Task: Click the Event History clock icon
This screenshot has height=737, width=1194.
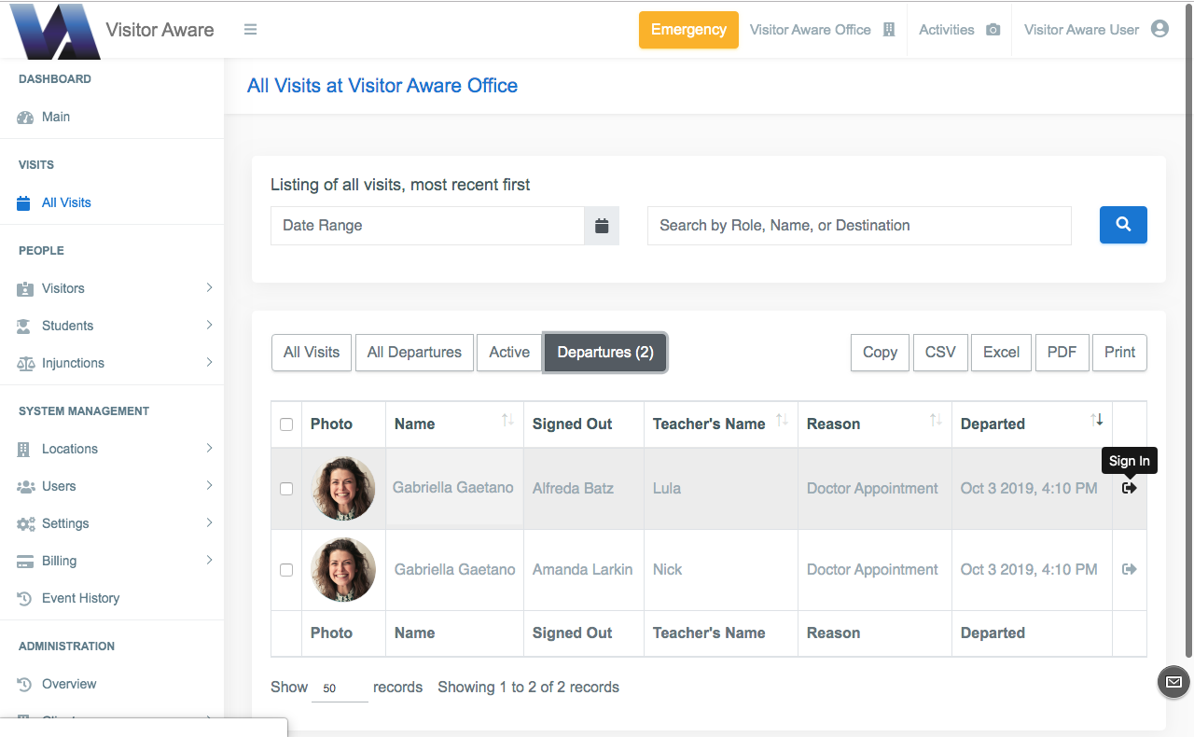Action: [x=25, y=599]
